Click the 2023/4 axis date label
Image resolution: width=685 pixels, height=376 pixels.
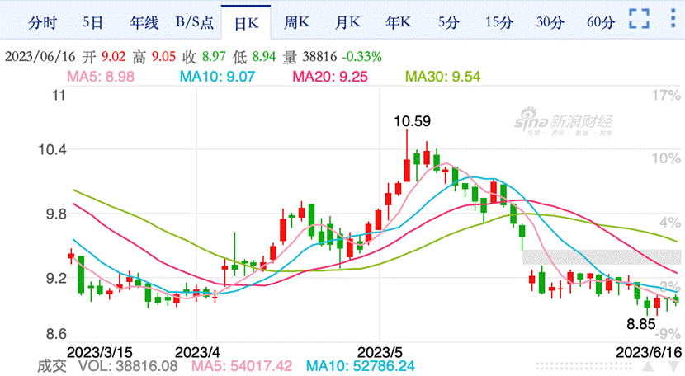196,352
